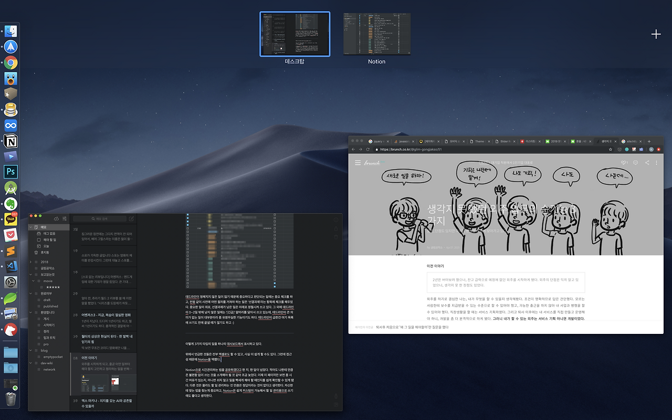Screen dimensions: 672x420
Task: Collapse the 보고읽는것 tag in Bear's sidebar
Action: (x=31, y=275)
